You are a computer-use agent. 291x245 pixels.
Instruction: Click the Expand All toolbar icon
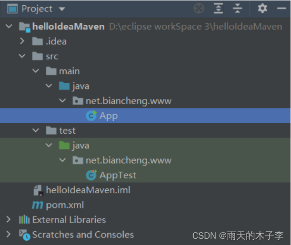pyautogui.click(x=219, y=9)
